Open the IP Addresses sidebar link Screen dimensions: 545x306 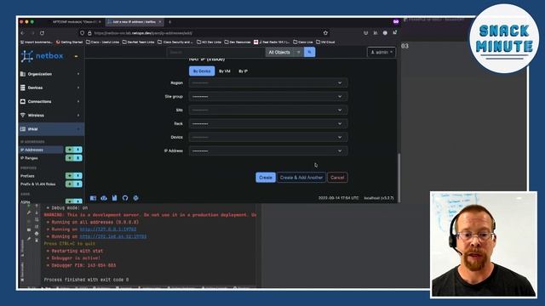[32, 150]
